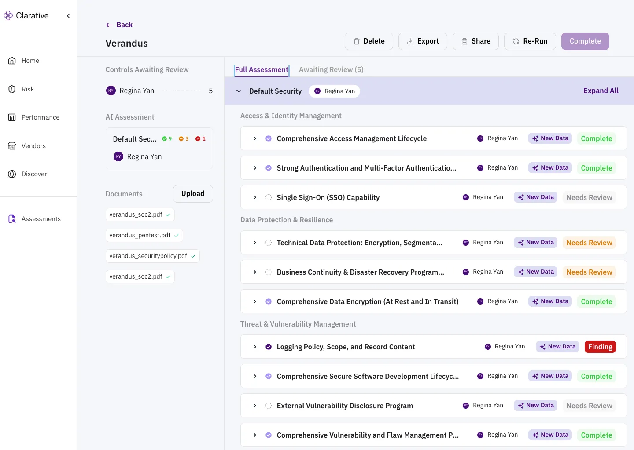The height and width of the screenshot is (450, 634).
Task: Click the Vendors storefront icon
Action: (x=12, y=146)
